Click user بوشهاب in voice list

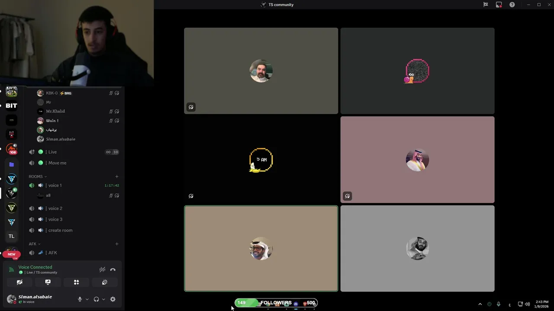(78, 130)
